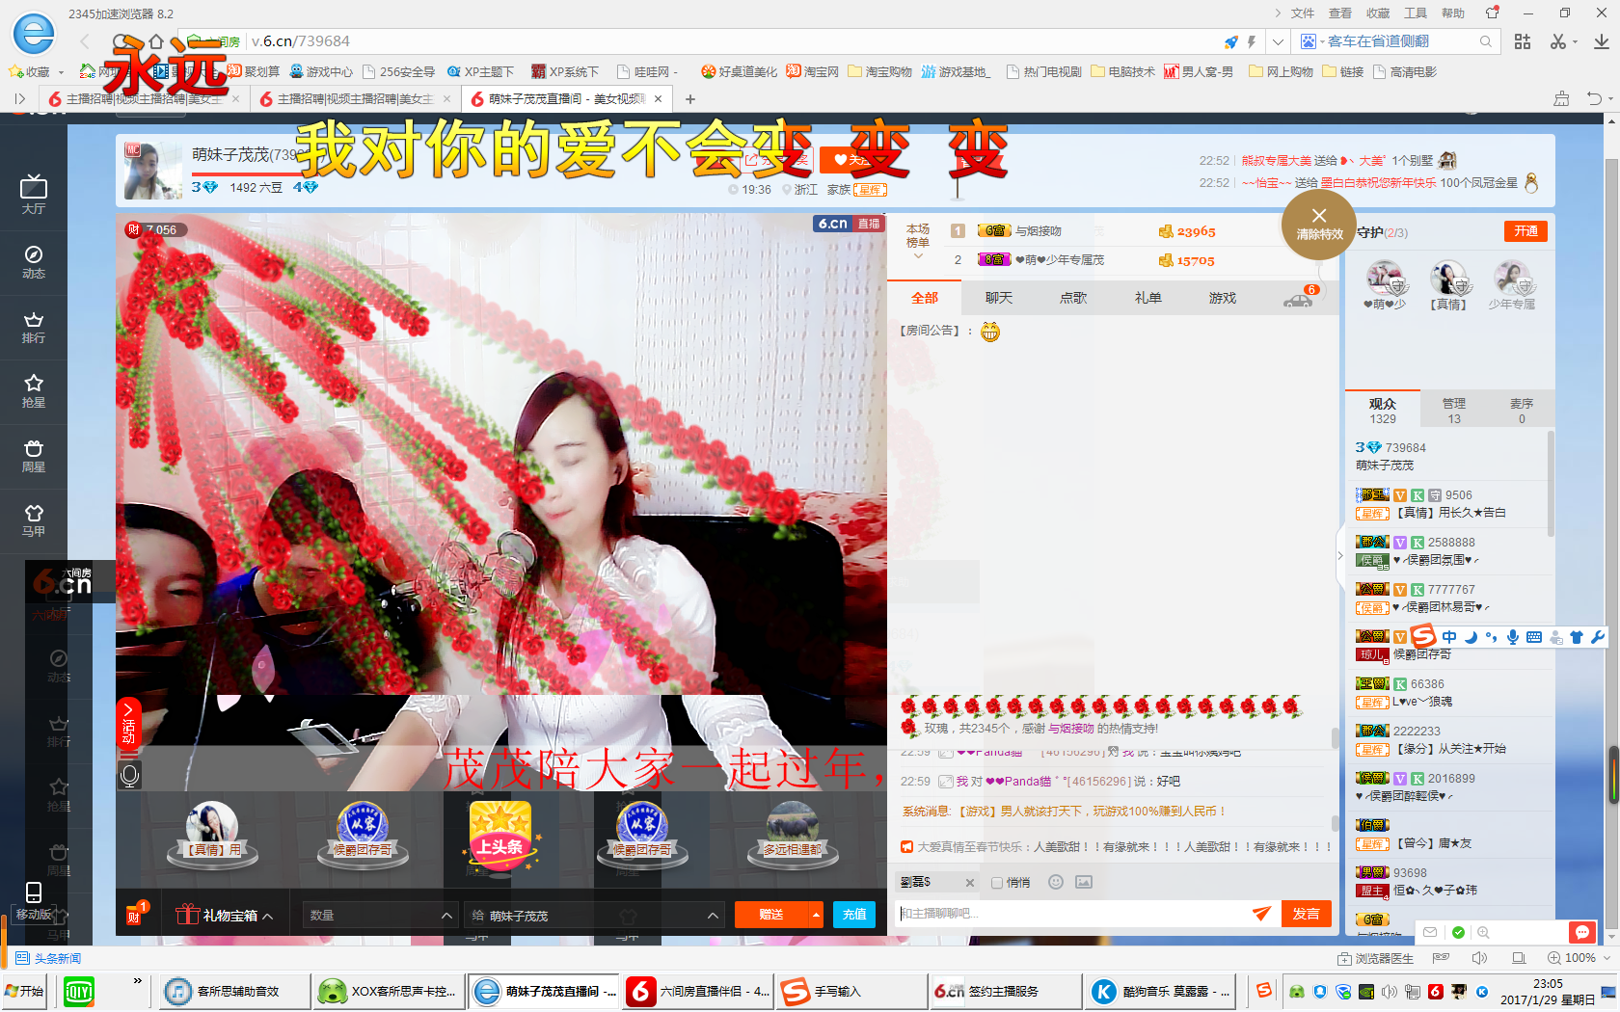Toggle Sogou punctuation mode icon
Image resolution: width=1620 pixels, height=1012 pixels.
[1492, 636]
